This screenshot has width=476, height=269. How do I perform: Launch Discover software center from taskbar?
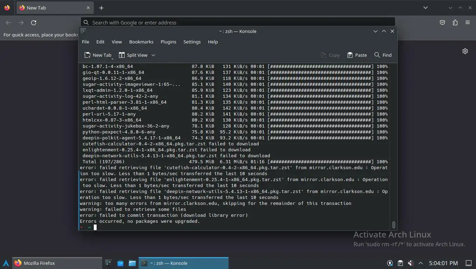120,263
